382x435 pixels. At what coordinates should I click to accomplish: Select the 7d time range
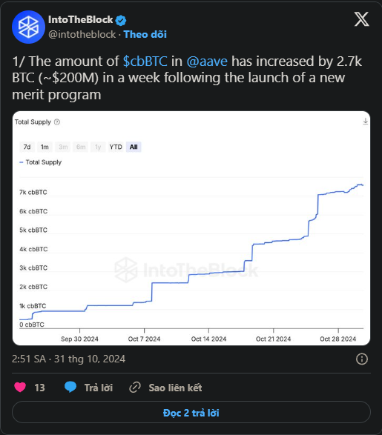pyautogui.click(x=27, y=147)
